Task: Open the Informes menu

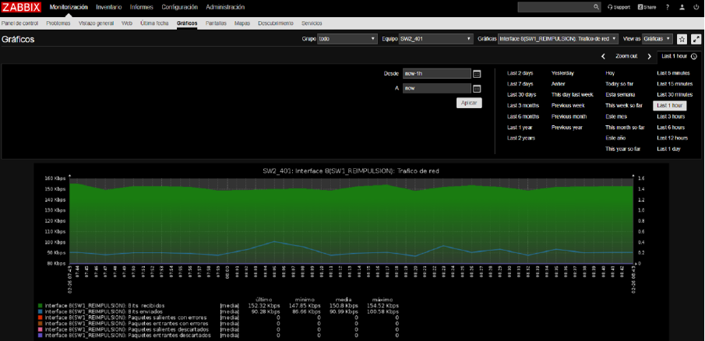Action: [142, 7]
